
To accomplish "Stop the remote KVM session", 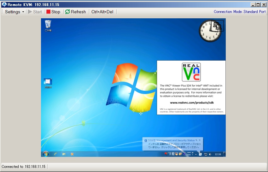I will pyautogui.click(x=53, y=12).
